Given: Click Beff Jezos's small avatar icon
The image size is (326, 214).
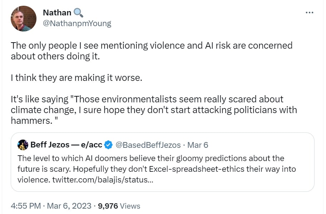Looking at the screenshot, I should [x=23, y=145].
